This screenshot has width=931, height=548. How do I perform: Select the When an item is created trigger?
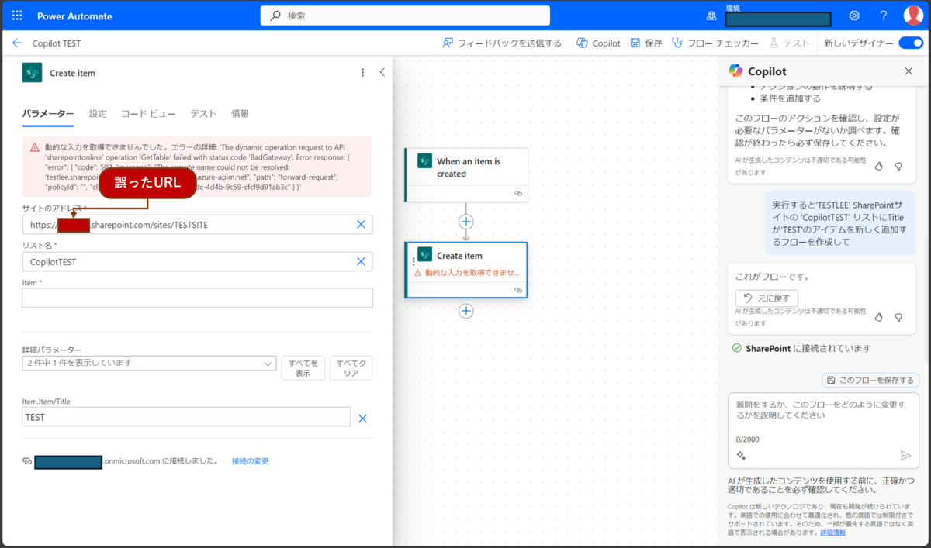click(x=466, y=175)
